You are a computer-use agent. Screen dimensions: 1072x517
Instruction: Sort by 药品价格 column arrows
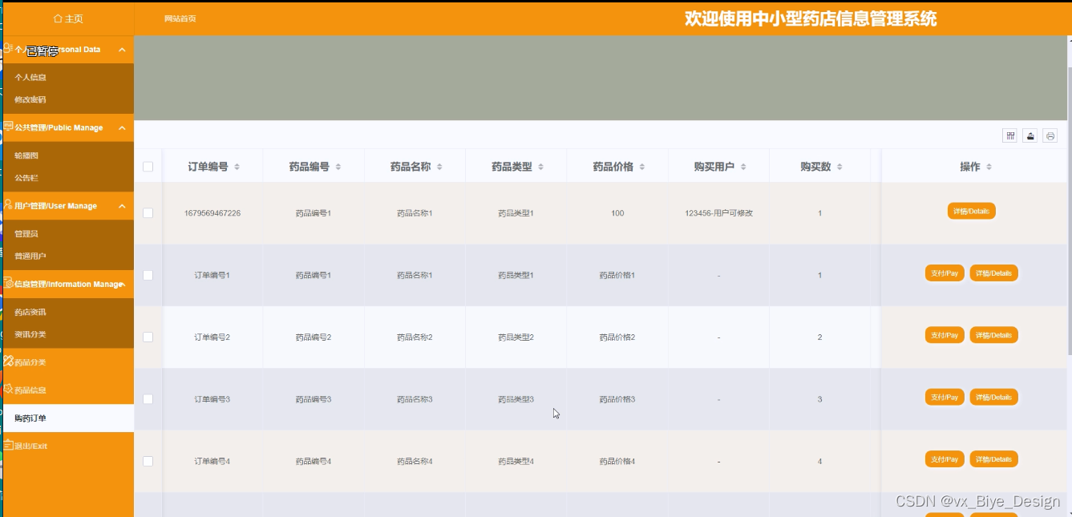641,167
